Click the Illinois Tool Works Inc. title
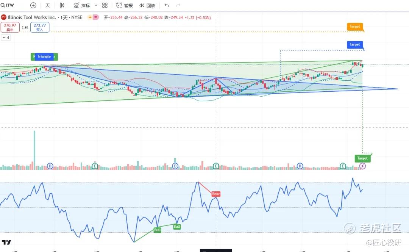This screenshot has height=252, width=409. [x=32, y=17]
